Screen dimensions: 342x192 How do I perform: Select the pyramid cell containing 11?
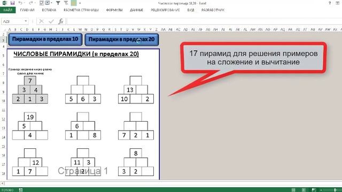[77, 162]
